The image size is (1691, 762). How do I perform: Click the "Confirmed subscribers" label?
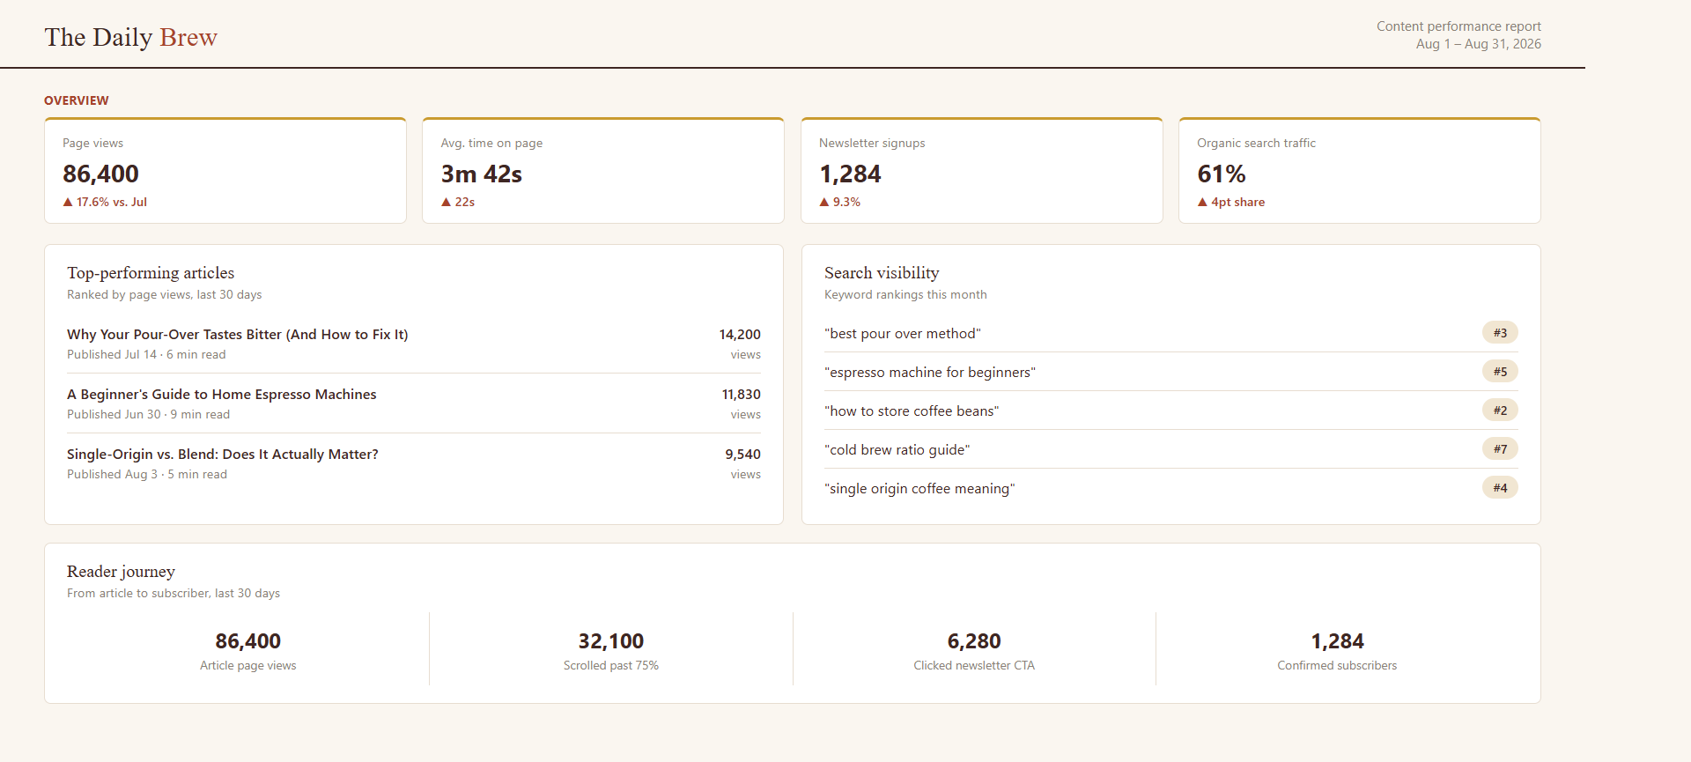[1337, 666]
